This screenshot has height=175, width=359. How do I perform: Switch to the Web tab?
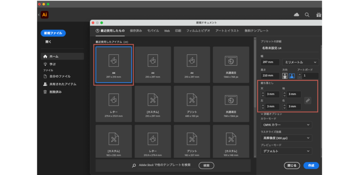167,31
